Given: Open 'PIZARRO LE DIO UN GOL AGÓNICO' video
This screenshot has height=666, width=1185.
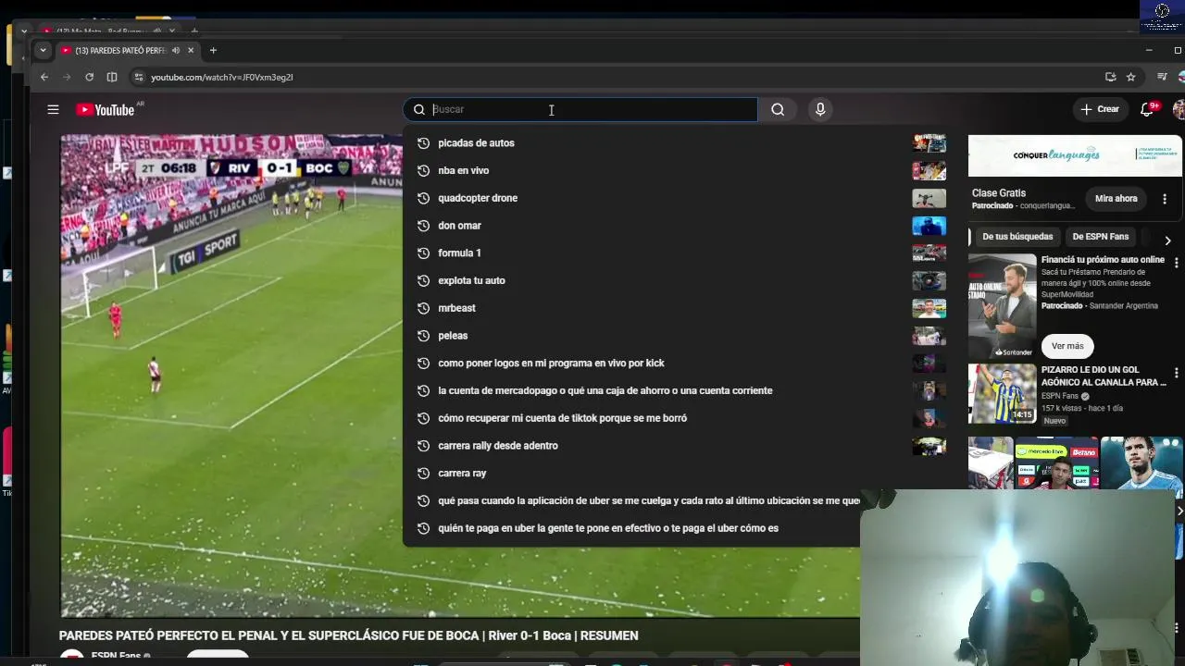Looking at the screenshot, I should (1104, 376).
